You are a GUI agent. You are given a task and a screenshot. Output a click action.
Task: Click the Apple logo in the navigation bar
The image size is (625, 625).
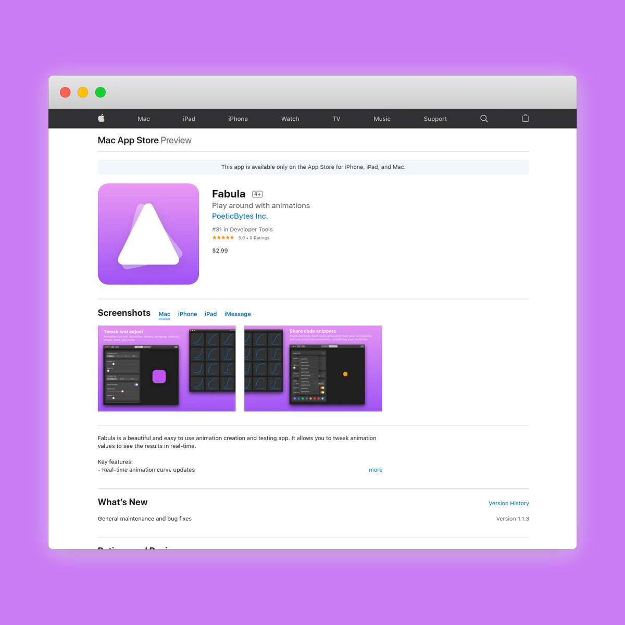101,118
